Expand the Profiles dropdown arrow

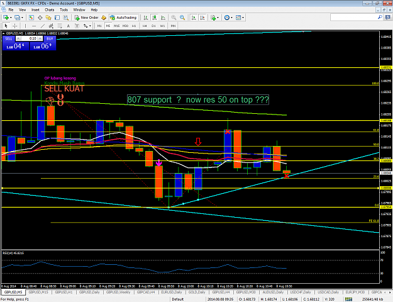pyautogui.click(x=22, y=18)
